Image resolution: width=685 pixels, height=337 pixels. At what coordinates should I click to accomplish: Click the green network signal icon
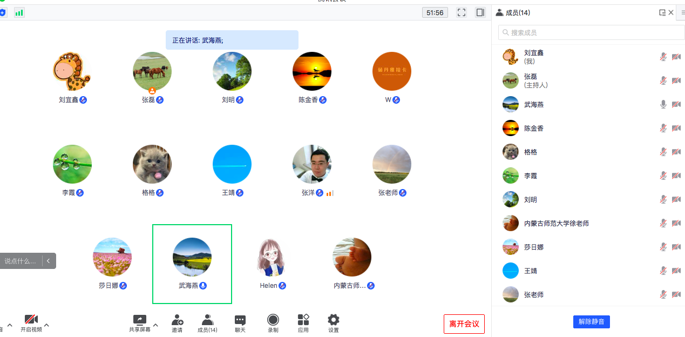coord(19,12)
